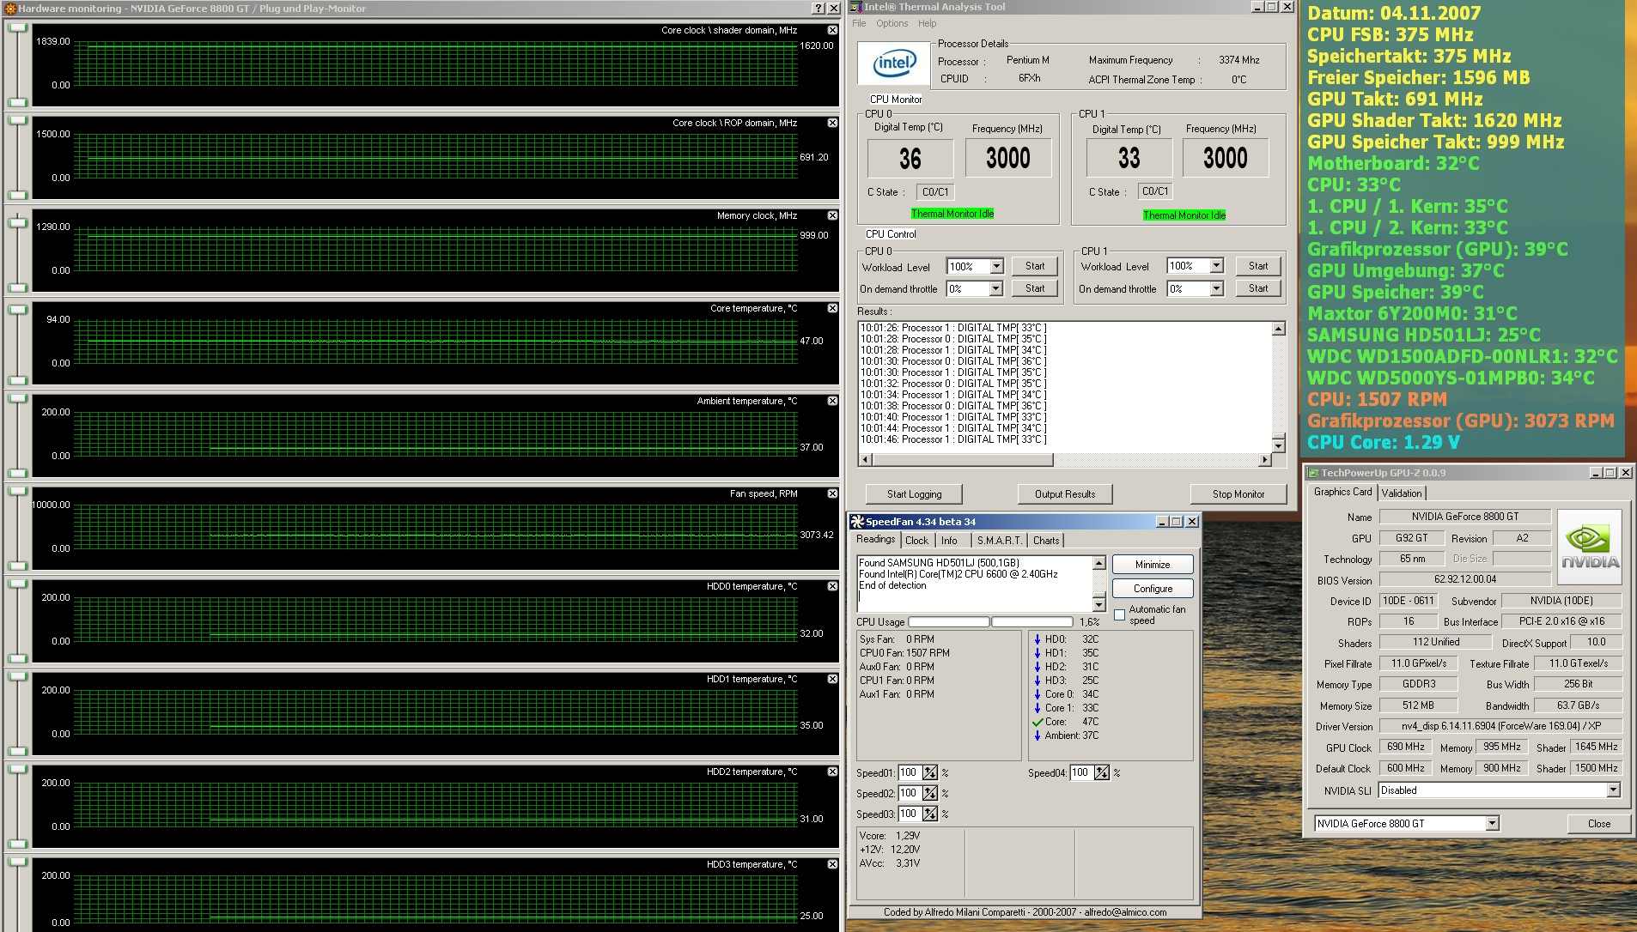Click lower slider handle of Core clock ROP graph
Image resolution: width=1637 pixels, height=932 pixels.
point(17,195)
